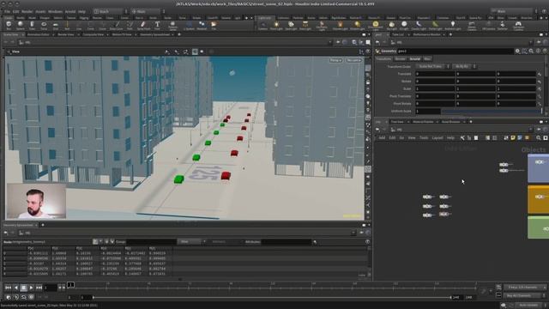Open the Arnold menu
This screenshot has width=549, height=309.
[x=70, y=11]
